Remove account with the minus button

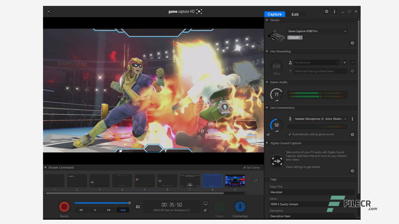pyautogui.click(x=352, y=62)
